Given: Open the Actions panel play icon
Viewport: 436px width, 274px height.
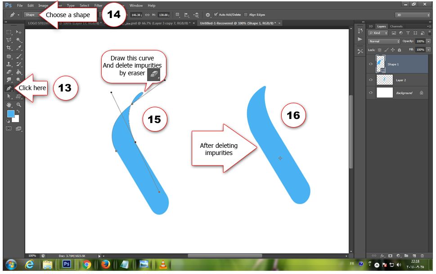Looking at the screenshot, I should point(360,39).
